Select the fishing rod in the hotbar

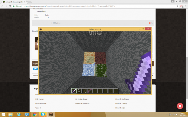point(84,91)
